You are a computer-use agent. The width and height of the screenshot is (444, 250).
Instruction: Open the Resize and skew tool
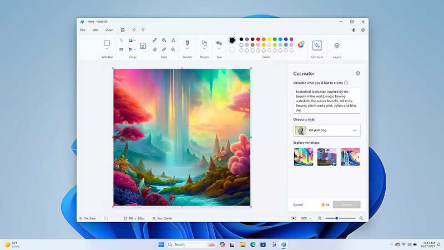click(122, 49)
